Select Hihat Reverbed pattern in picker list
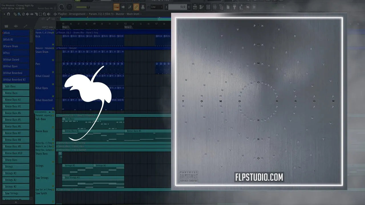Screen dimensions: 365x205 coord(16,73)
